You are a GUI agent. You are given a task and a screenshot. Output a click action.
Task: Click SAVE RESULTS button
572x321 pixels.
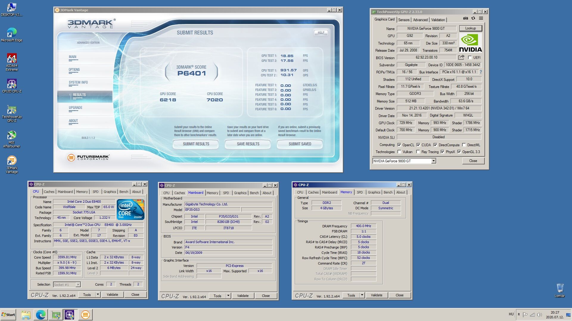[x=248, y=144]
